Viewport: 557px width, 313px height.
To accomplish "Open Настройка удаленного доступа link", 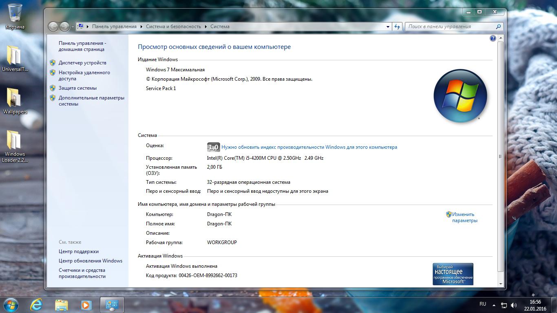I will (84, 75).
